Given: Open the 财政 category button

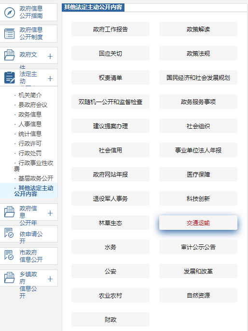Looking at the screenshot, I should click(x=110, y=319).
